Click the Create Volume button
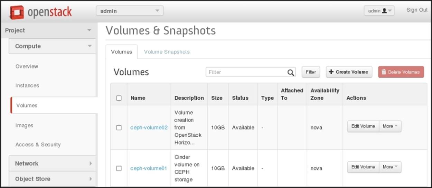The image size is (432, 188). [349, 72]
